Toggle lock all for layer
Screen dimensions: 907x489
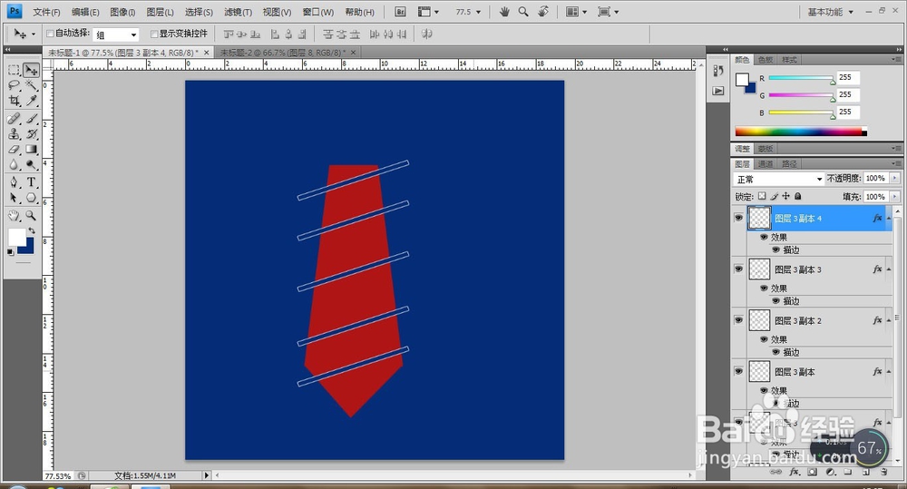[x=798, y=196]
